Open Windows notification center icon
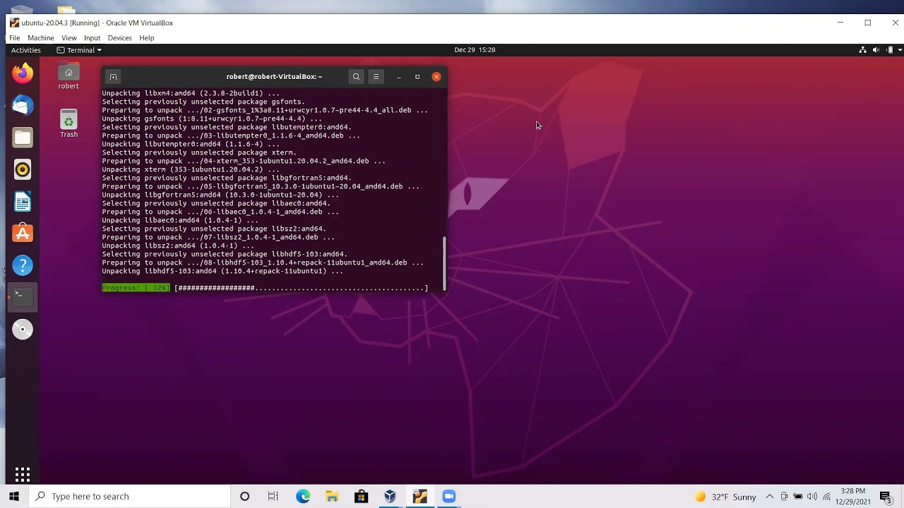Viewport: 904px width, 508px height. (x=886, y=497)
